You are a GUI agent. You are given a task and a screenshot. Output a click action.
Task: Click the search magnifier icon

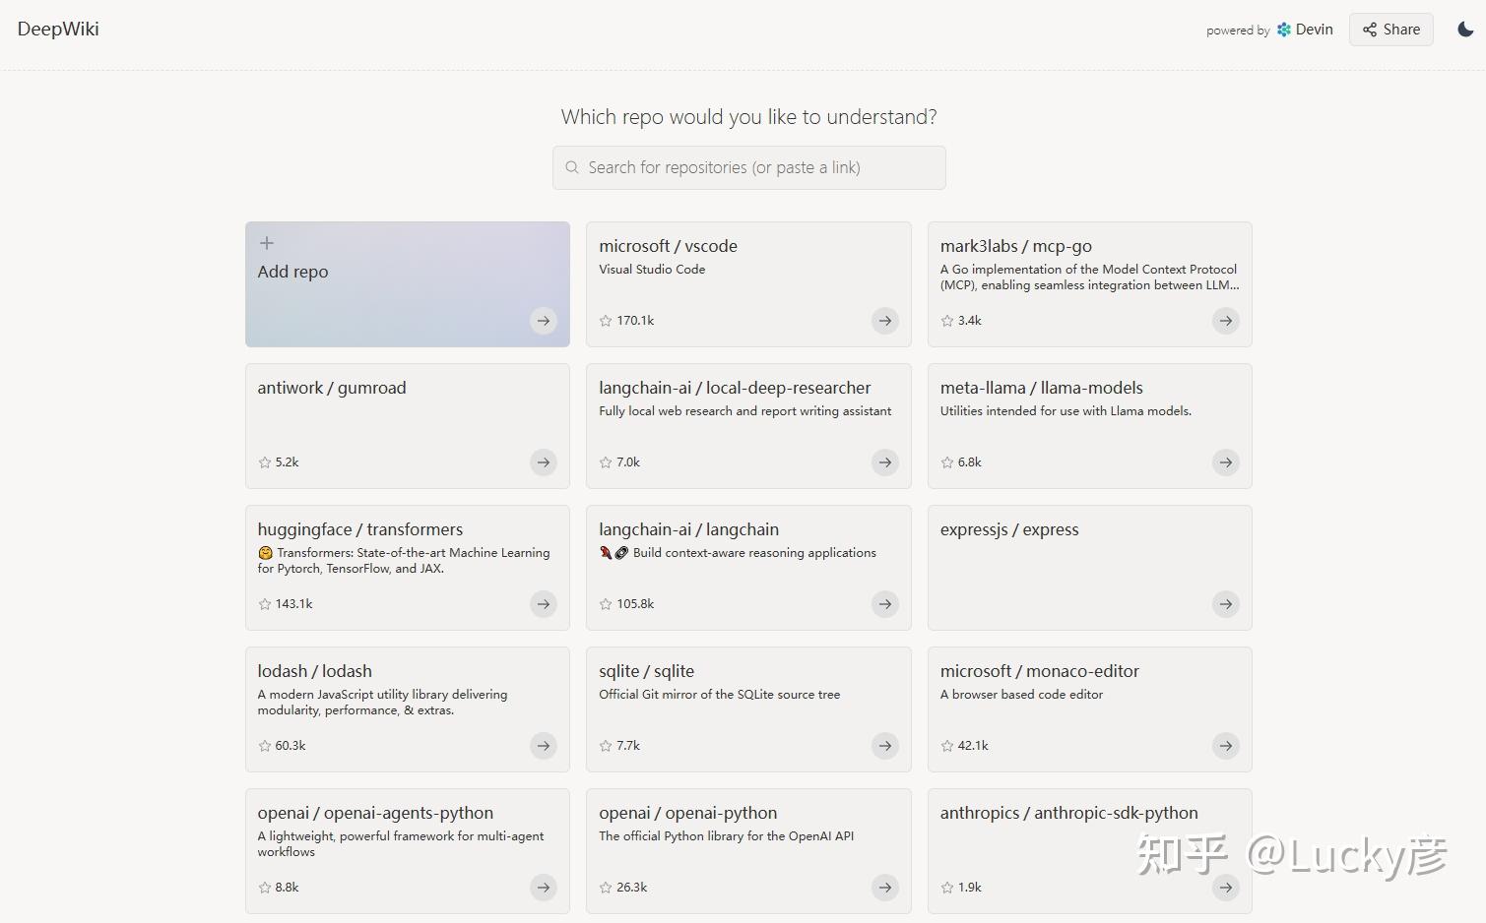pyautogui.click(x=572, y=167)
